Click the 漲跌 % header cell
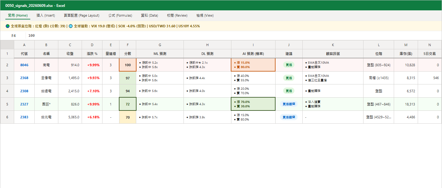 pos(92,54)
